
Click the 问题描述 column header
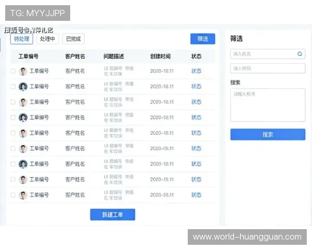[x=113, y=56]
